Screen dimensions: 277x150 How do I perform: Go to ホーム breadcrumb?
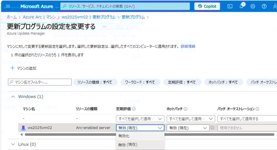coord(12,17)
